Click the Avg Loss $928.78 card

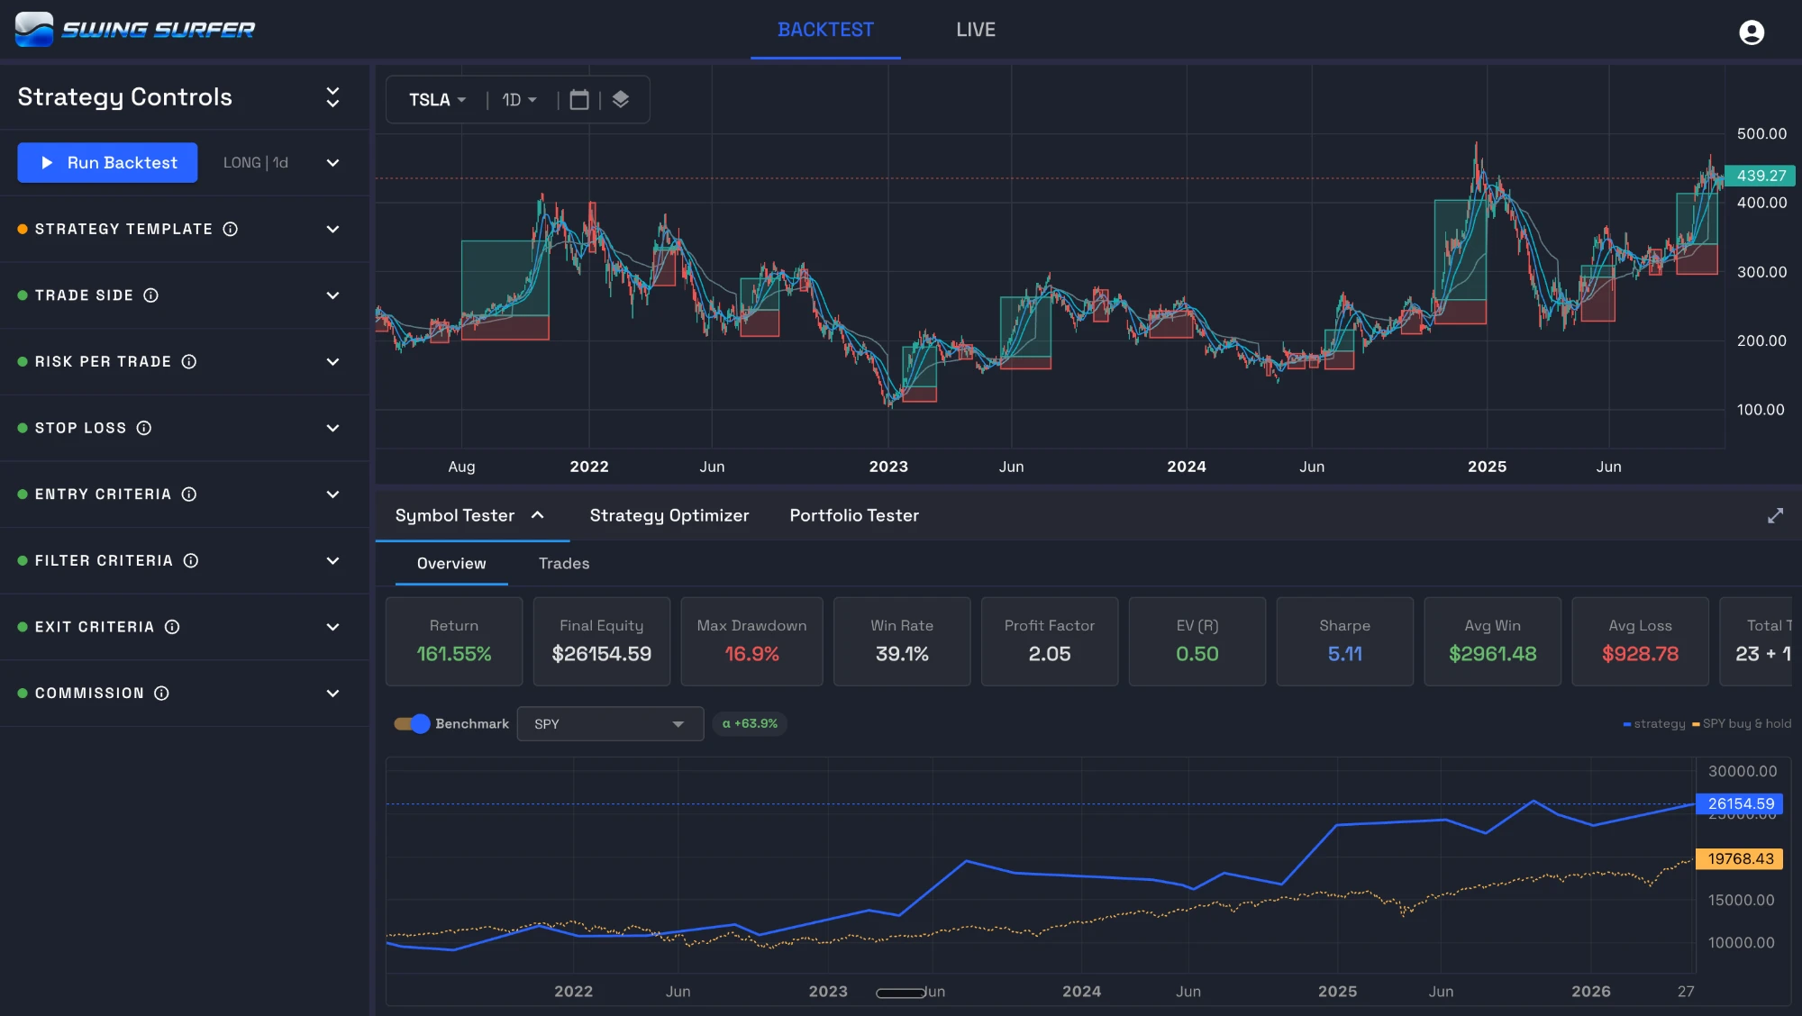(1641, 641)
